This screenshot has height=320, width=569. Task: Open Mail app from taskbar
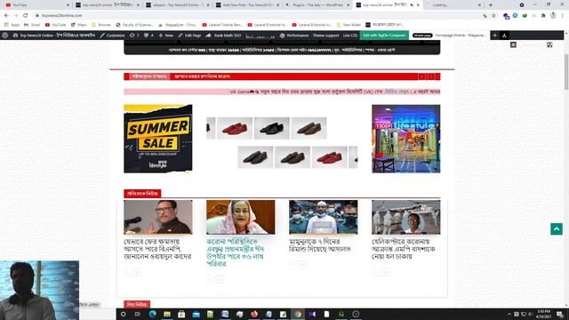click(196, 314)
